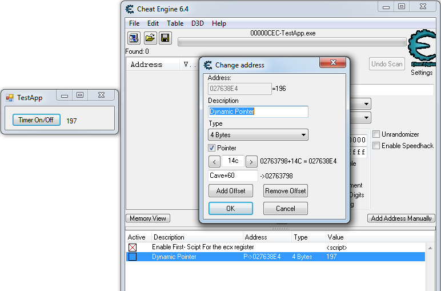Screen dimensions: 441x291
Task: Close the Change address dialog
Action: point(332,62)
